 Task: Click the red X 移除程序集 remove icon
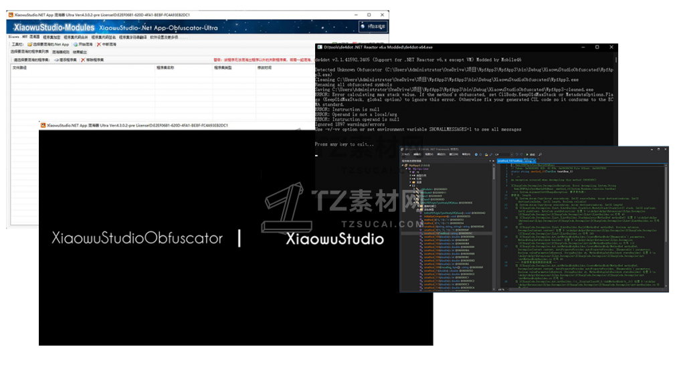pos(82,59)
